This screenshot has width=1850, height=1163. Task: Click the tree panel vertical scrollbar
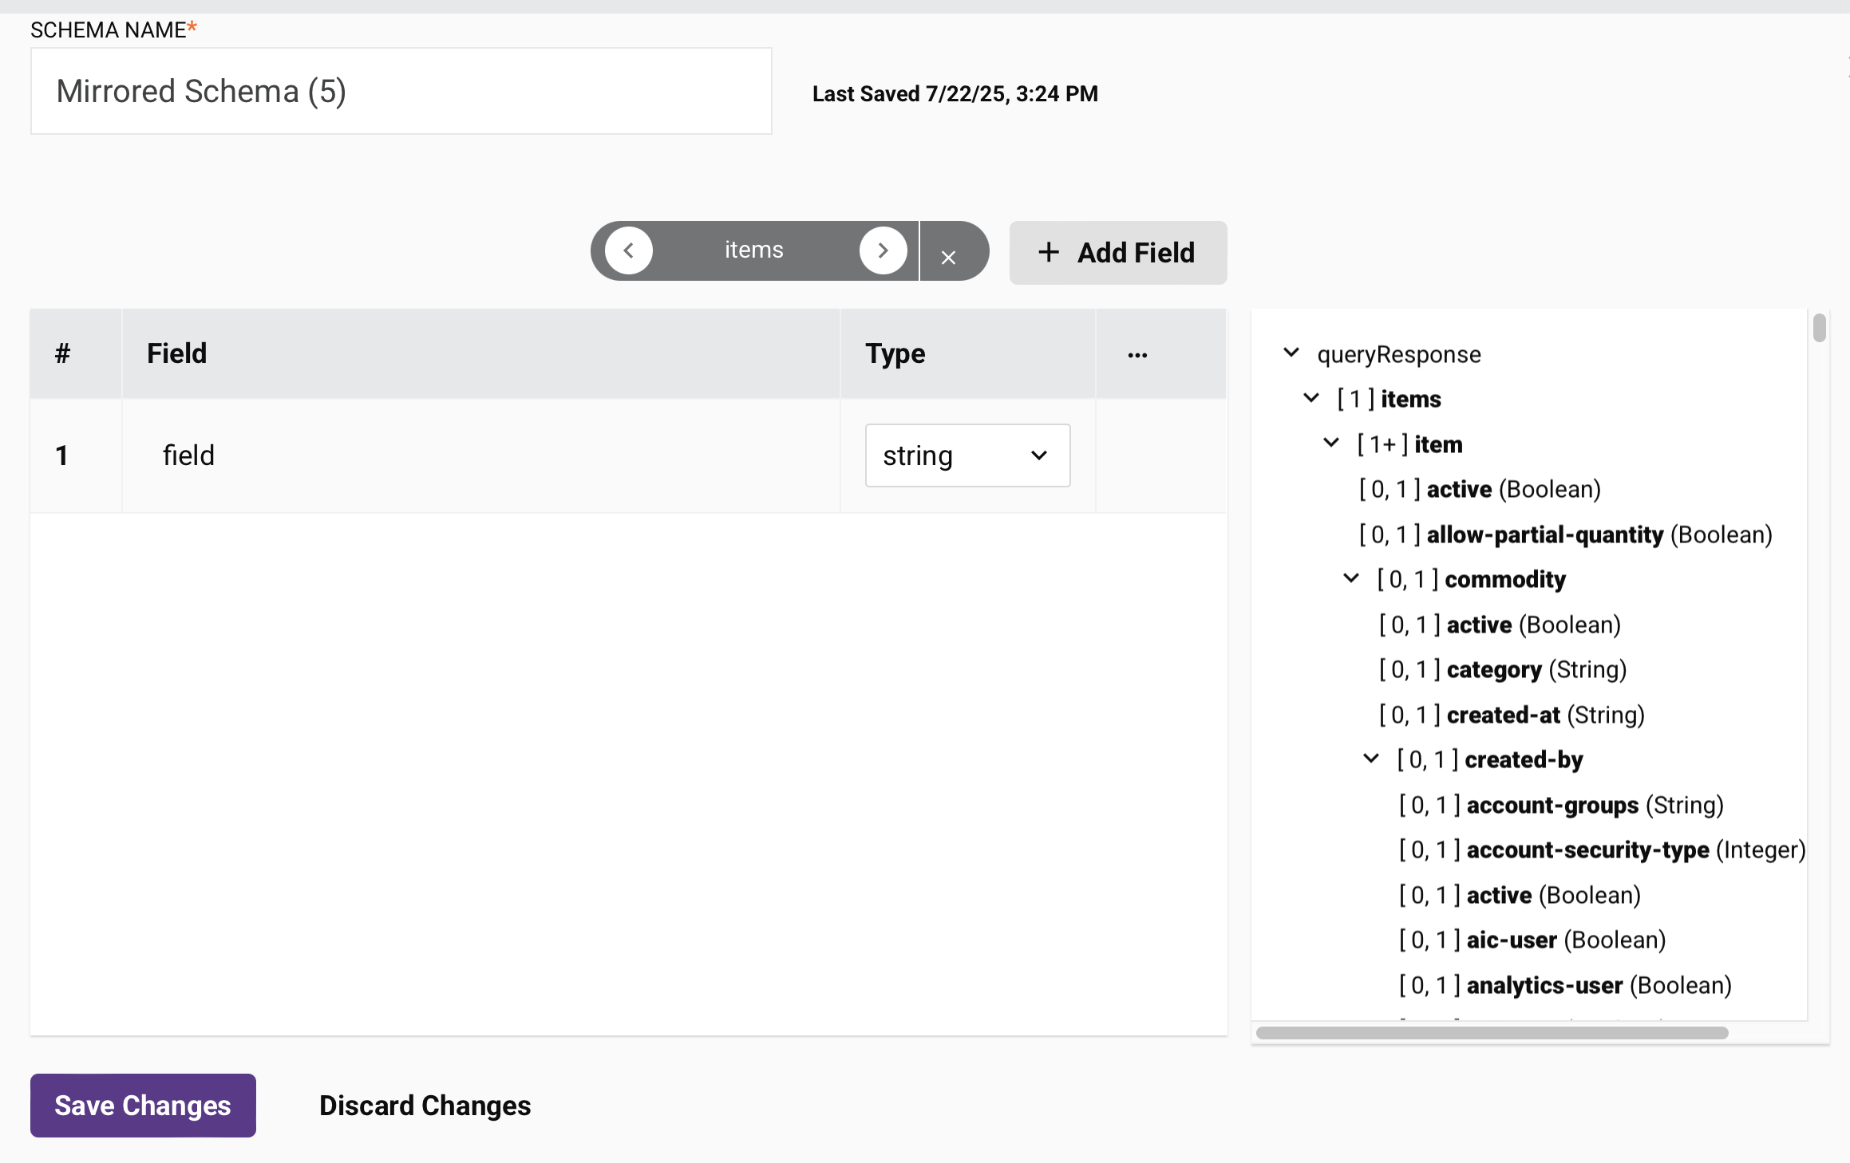point(1820,327)
